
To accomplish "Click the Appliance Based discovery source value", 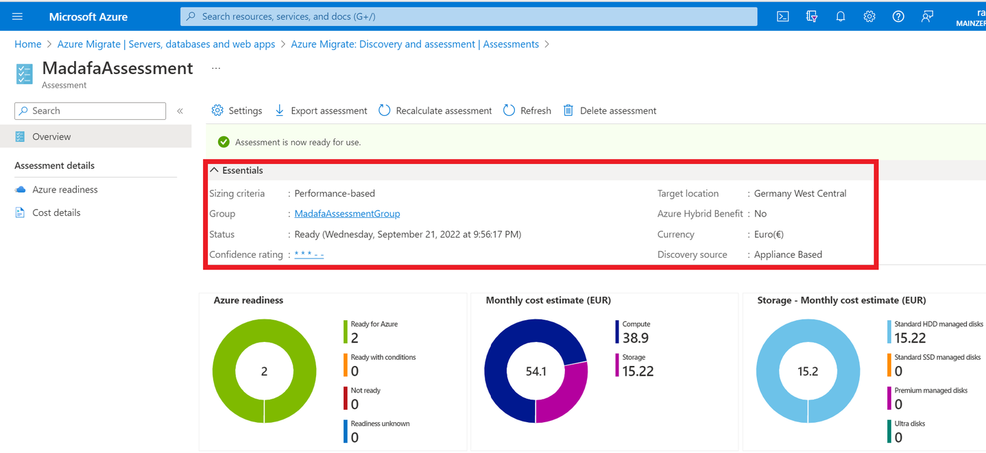I will click(x=788, y=254).
